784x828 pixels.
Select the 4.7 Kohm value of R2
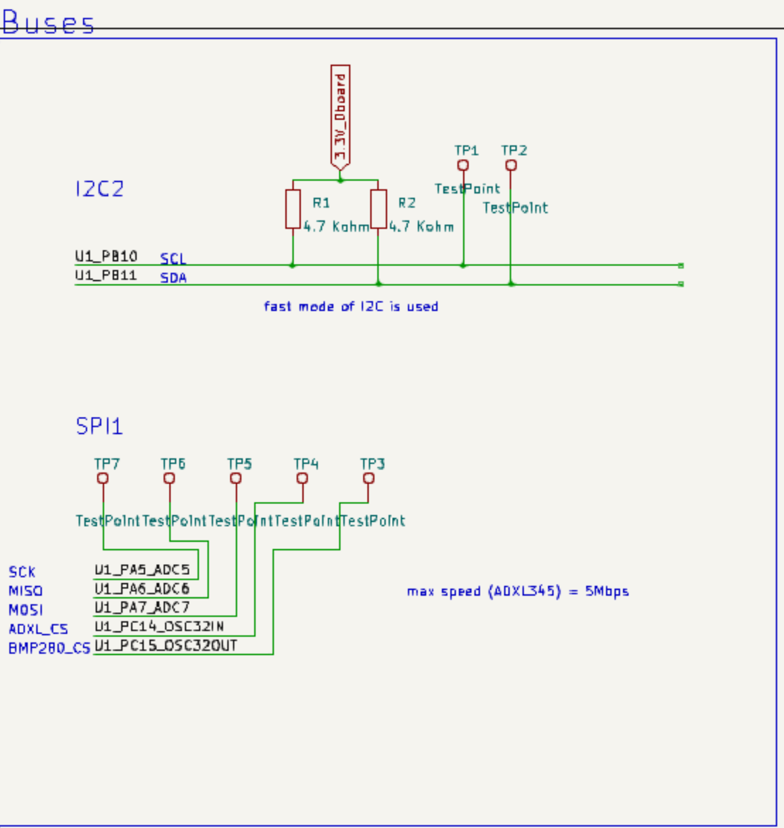click(x=421, y=227)
